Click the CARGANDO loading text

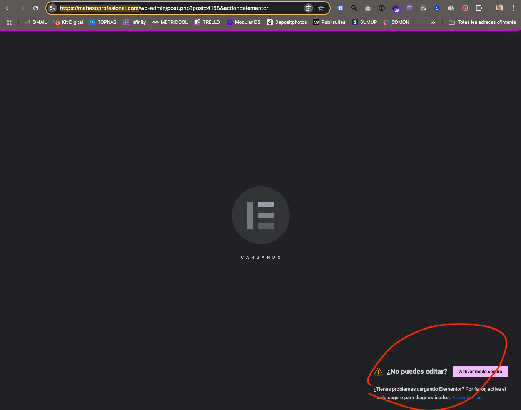tap(261, 257)
